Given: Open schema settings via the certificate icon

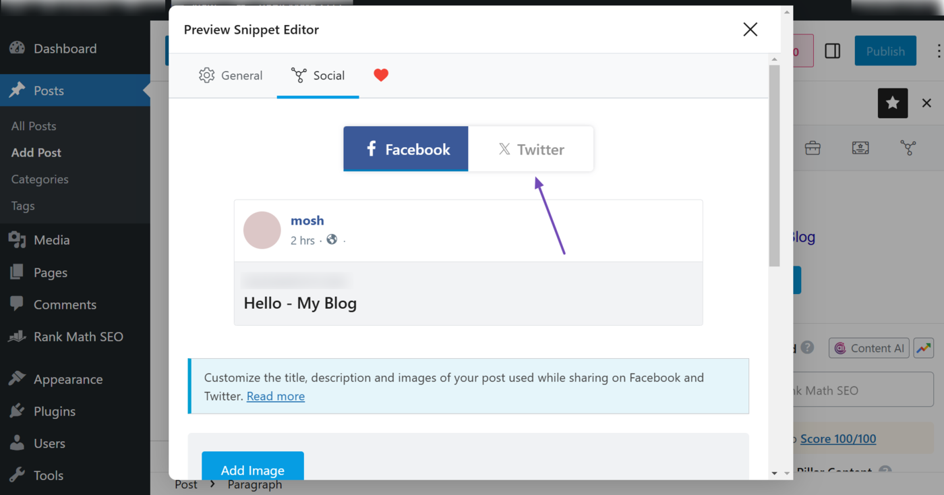Looking at the screenshot, I should (860, 148).
